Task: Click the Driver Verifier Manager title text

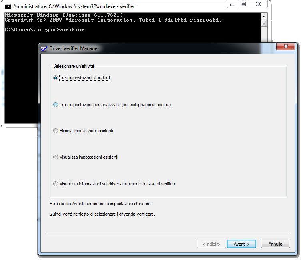Action: coord(74,48)
